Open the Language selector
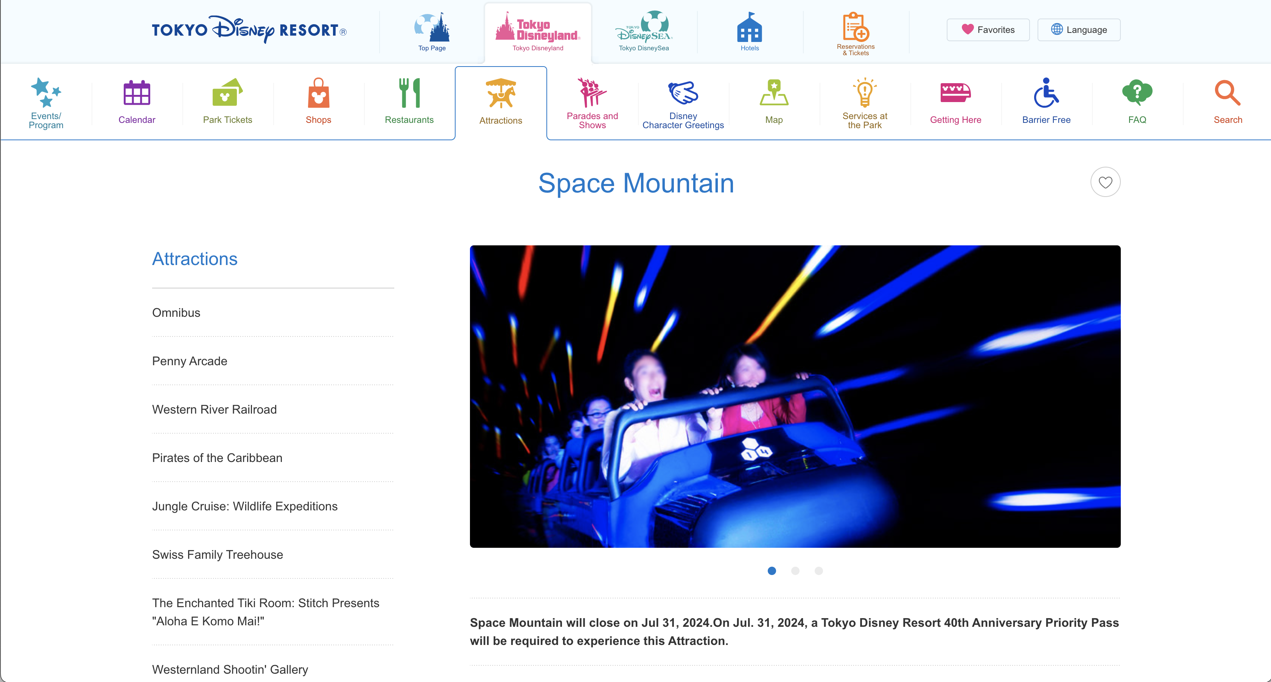The height and width of the screenshot is (682, 1271). click(1078, 29)
